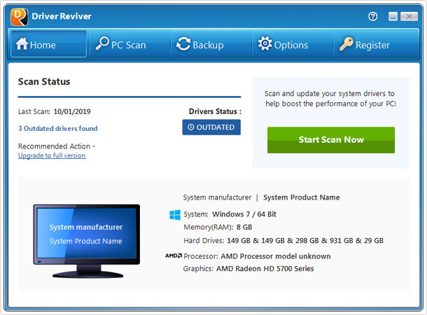The height and width of the screenshot is (315, 427).
Task: Open the Options tab
Action: [x=293, y=44]
